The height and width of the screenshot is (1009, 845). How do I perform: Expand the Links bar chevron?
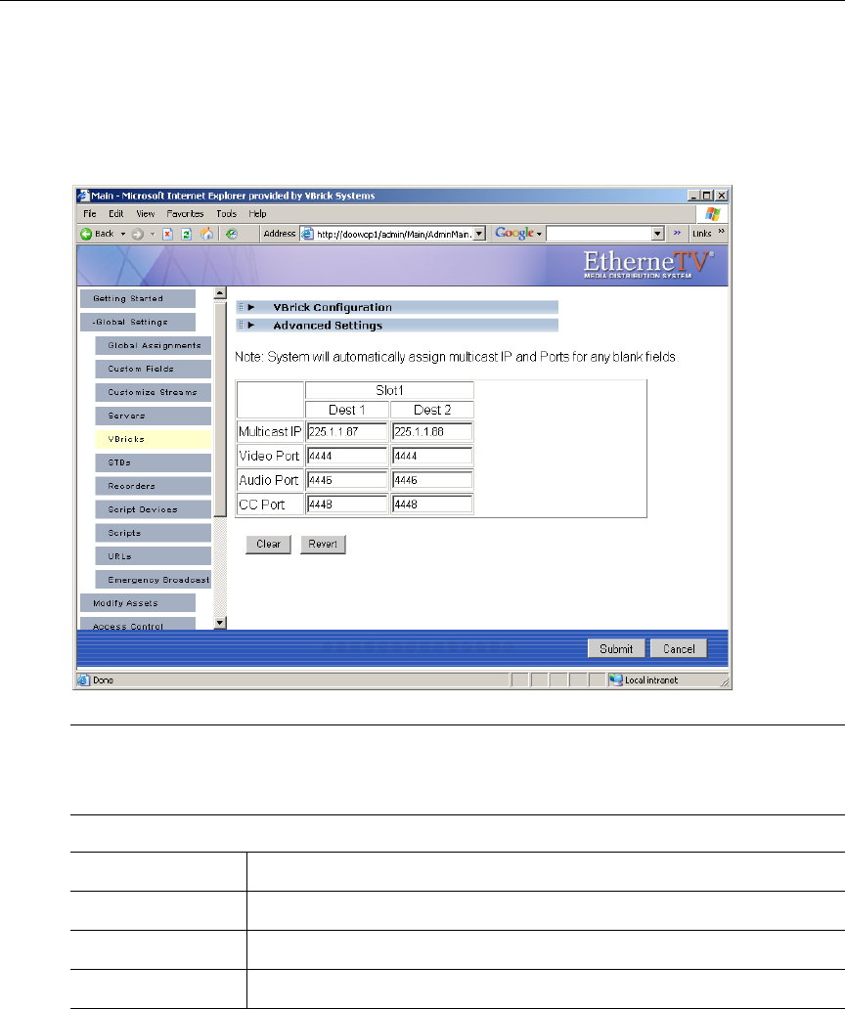(x=722, y=231)
